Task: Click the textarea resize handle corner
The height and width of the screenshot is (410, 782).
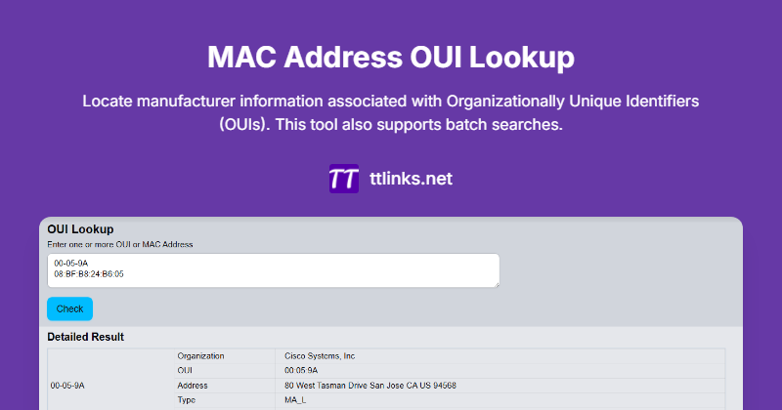Action: point(497,284)
